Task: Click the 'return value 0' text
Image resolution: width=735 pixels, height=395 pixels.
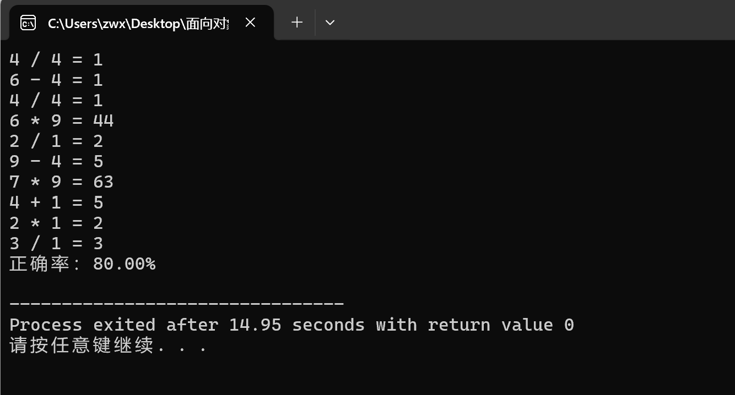Action: click(x=501, y=325)
